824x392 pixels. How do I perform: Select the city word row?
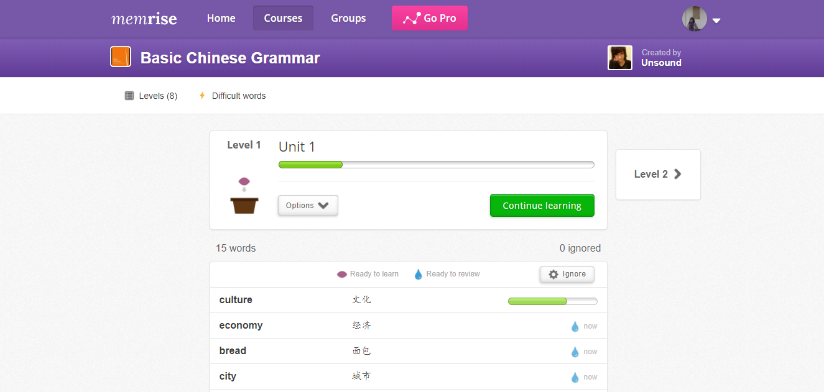tap(409, 376)
